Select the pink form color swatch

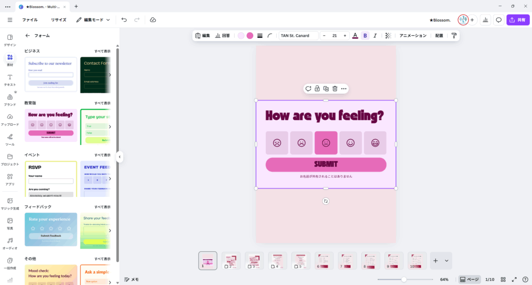250,36
